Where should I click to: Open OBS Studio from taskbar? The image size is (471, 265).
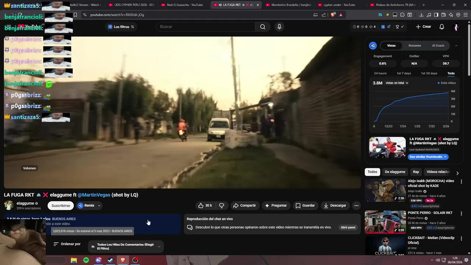tap(135, 260)
